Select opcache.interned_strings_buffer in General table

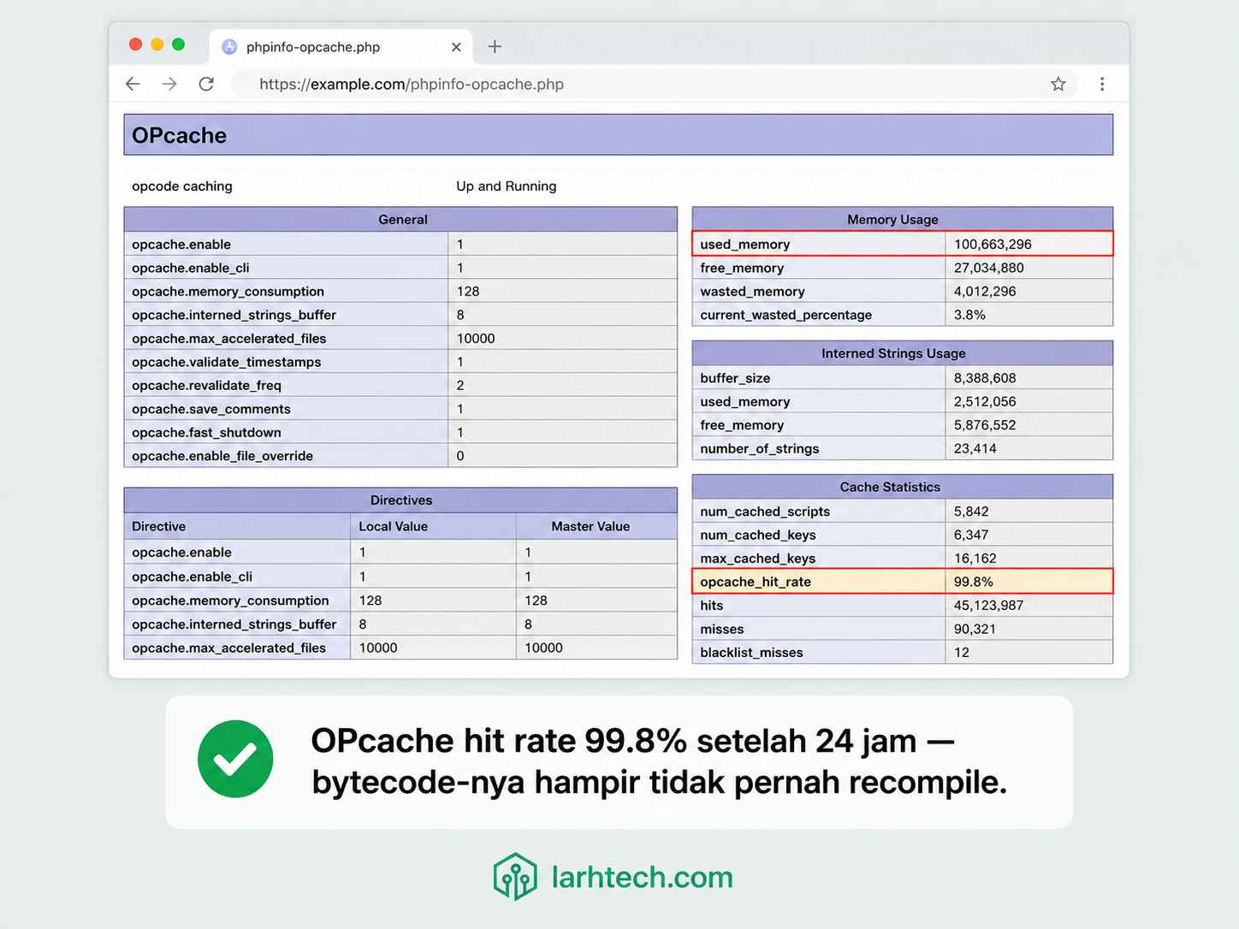point(400,315)
